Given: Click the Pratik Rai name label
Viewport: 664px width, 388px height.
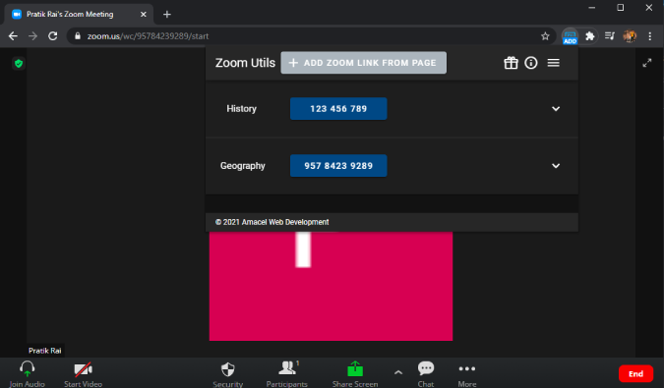Looking at the screenshot, I should click(x=45, y=351).
